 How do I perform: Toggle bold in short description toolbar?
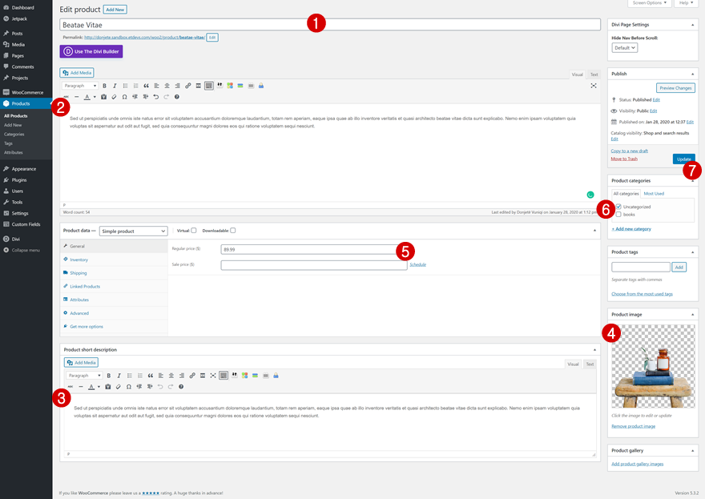(108, 376)
